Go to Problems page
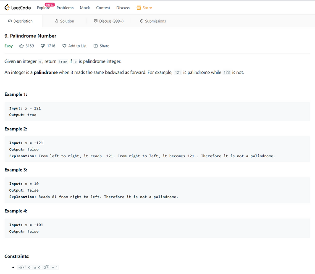This screenshot has height=274, width=315. 65,8
